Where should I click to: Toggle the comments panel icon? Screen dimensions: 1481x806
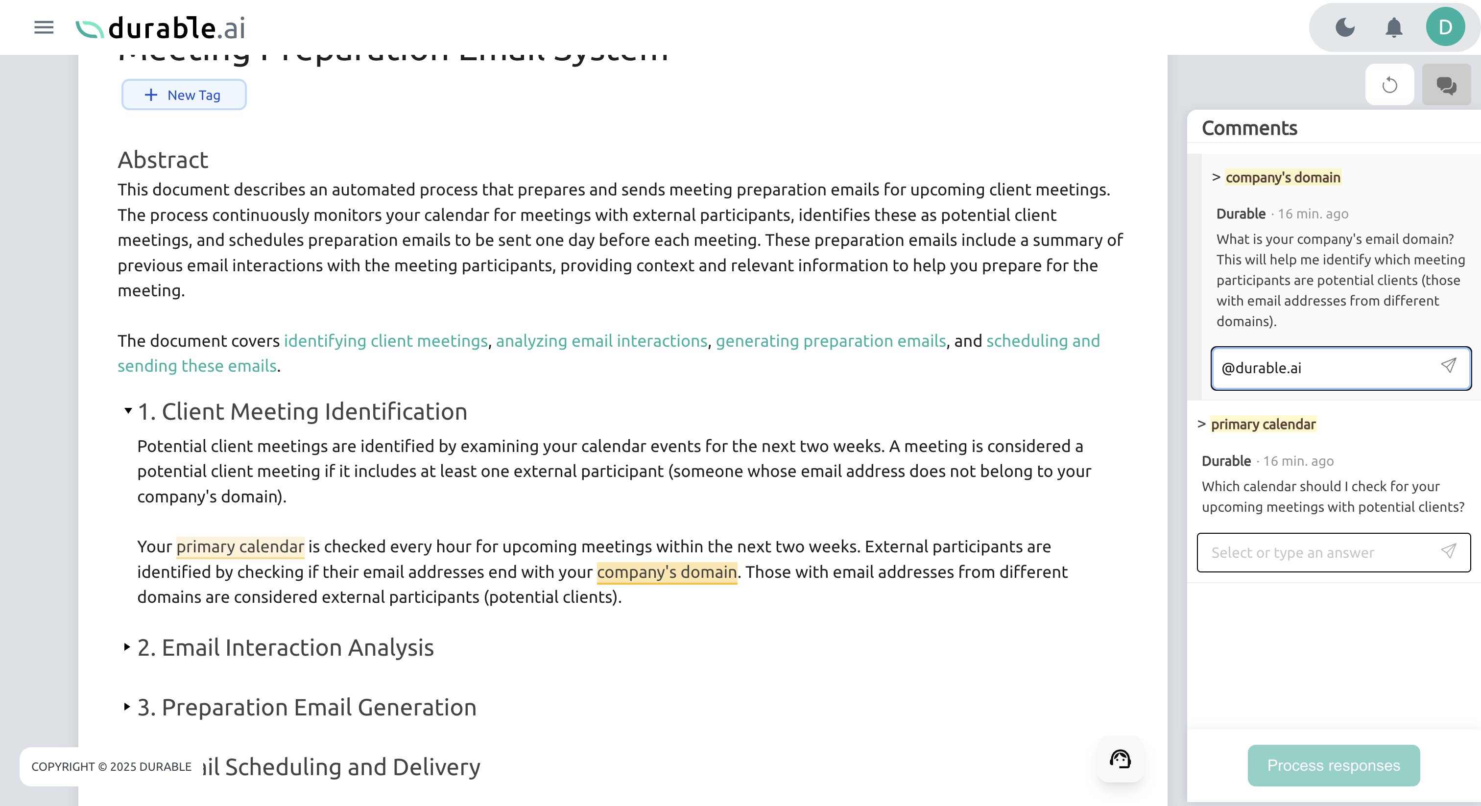pyautogui.click(x=1446, y=85)
